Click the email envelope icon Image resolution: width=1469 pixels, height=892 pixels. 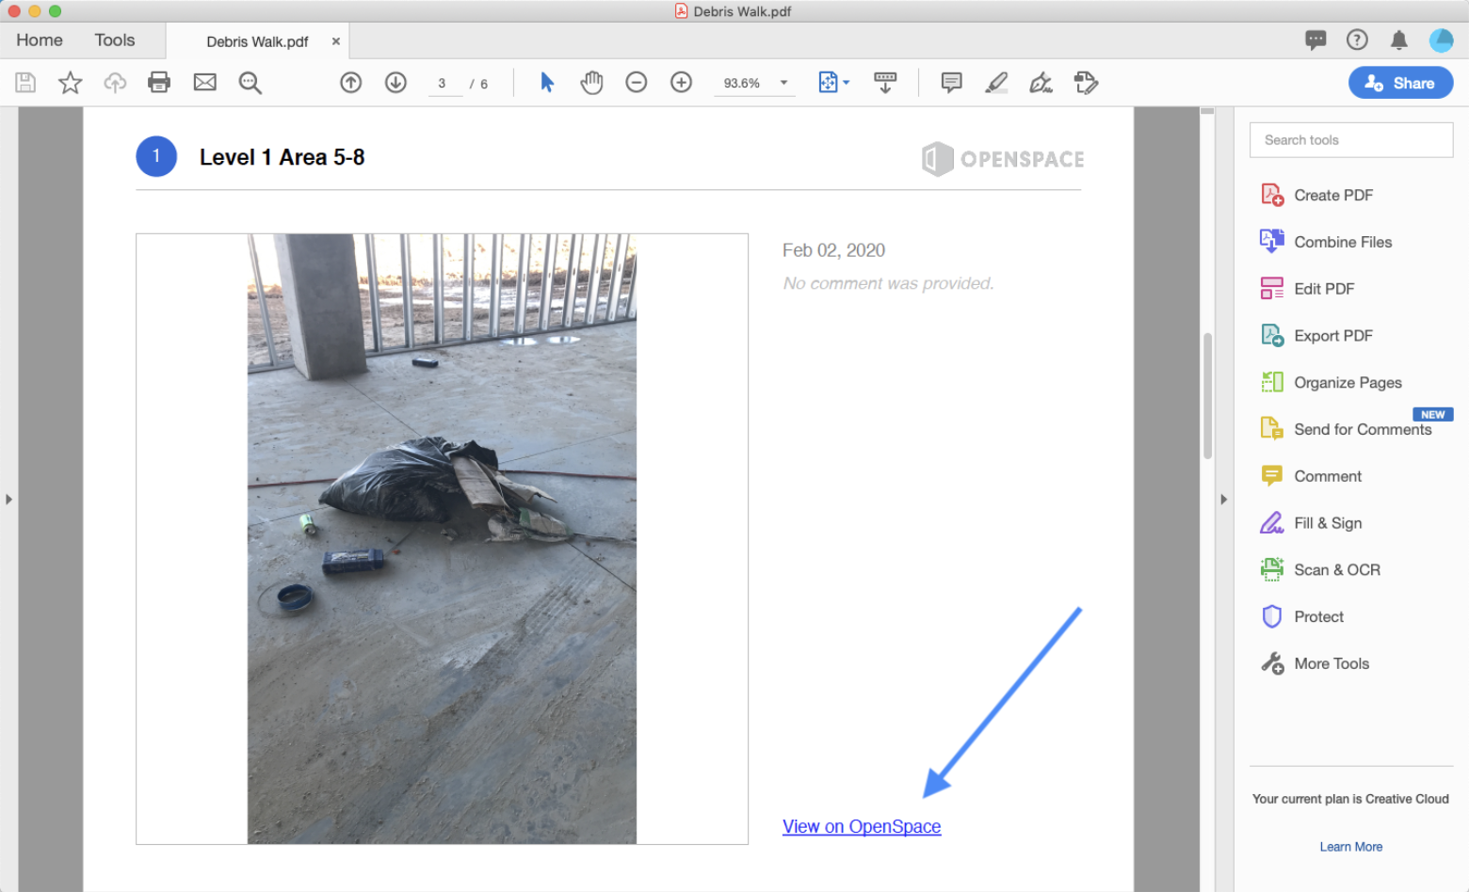click(204, 83)
